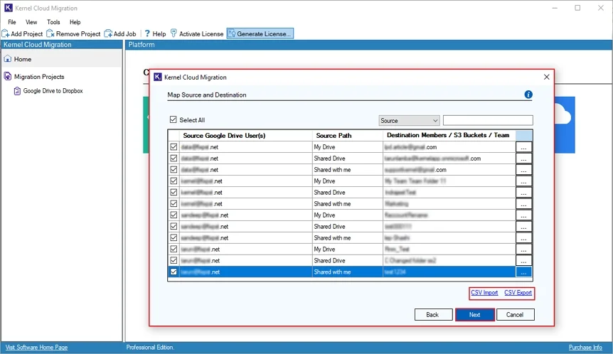Open the View menu
Viewport: 613px width, 354px height.
point(31,22)
